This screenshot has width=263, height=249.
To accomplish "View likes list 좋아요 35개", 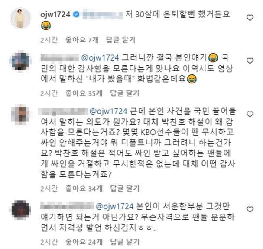I will tap(84, 93).
